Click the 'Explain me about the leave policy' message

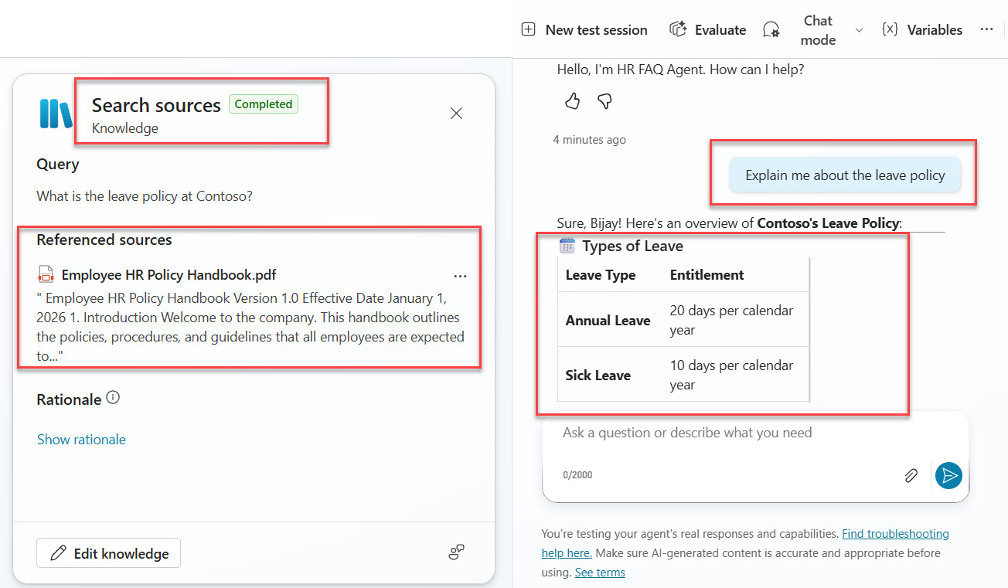pos(845,175)
